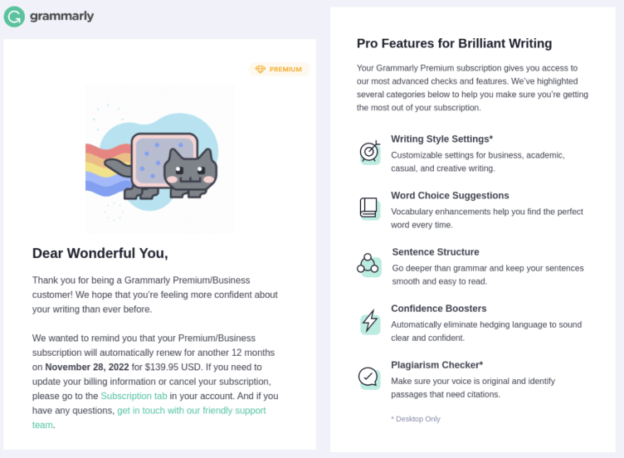
Task: Open the Subscription tab link
Action: 134,396
